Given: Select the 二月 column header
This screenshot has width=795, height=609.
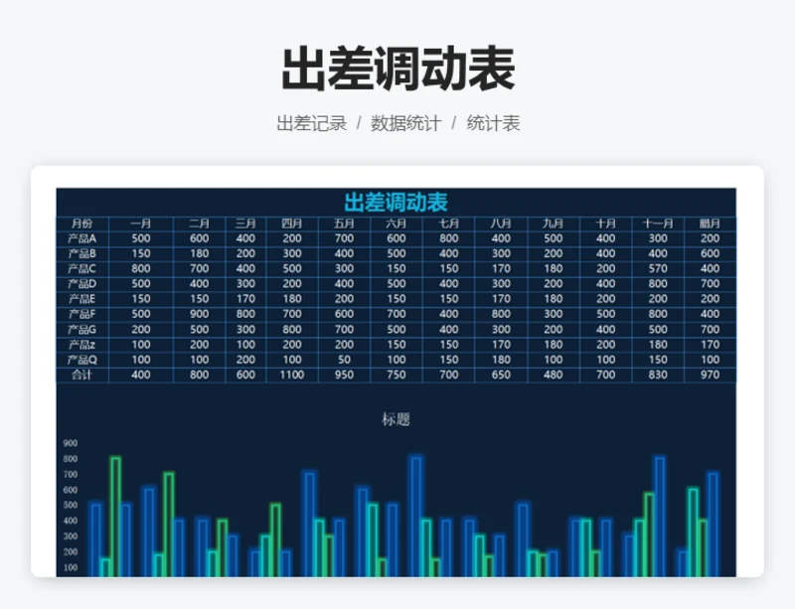Looking at the screenshot, I should point(200,224).
